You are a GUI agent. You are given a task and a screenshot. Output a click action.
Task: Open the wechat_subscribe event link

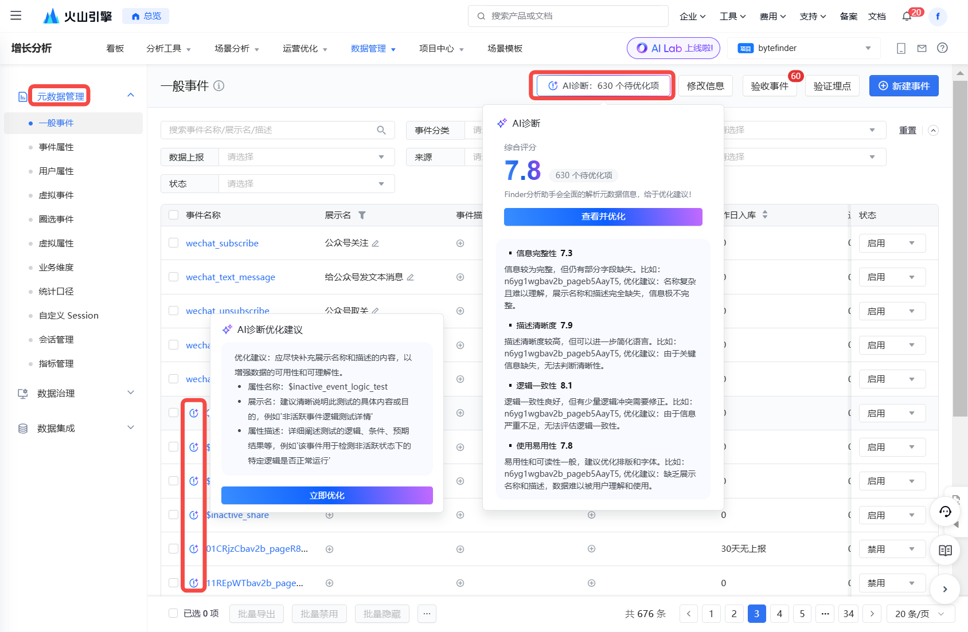click(x=222, y=244)
